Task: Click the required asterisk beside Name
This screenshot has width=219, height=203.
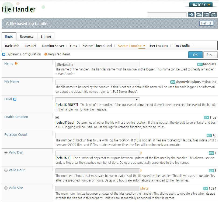Action: click(16, 63)
